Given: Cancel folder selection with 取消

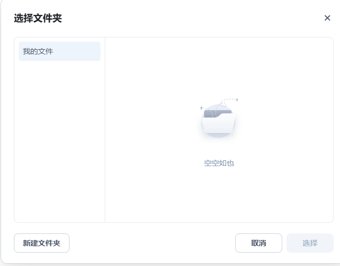Looking at the screenshot, I should pyautogui.click(x=258, y=243).
